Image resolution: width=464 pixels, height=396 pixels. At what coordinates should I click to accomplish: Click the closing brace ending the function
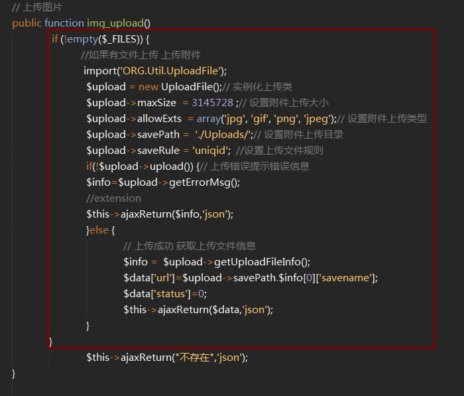click(x=13, y=374)
